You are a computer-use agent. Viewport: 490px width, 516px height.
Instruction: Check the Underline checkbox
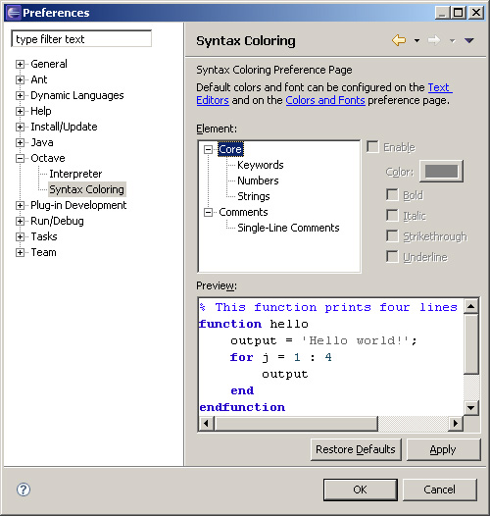pyautogui.click(x=392, y=257)
